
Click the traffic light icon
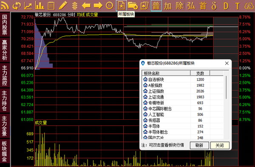click(74, 6)
